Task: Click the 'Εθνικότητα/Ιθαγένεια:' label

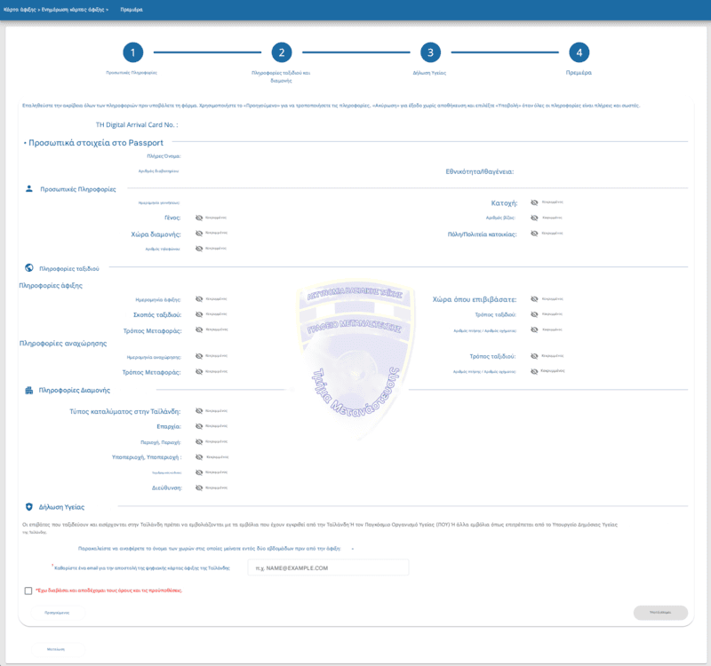Action: 480,171
